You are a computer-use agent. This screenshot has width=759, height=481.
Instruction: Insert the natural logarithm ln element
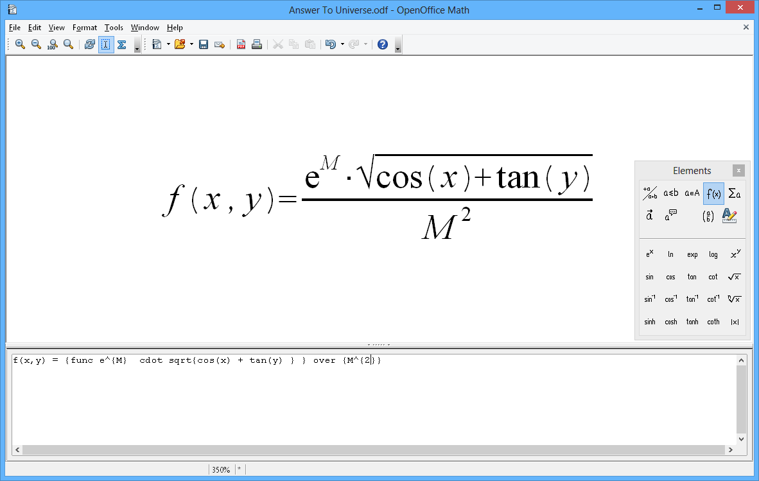click(670, 254)
